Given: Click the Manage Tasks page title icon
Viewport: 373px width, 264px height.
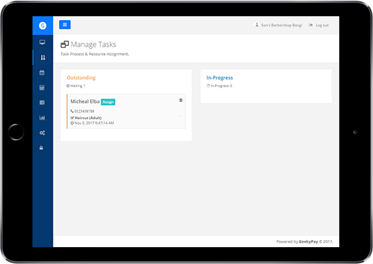Looking at the screenshot, I should click(65, 44).
